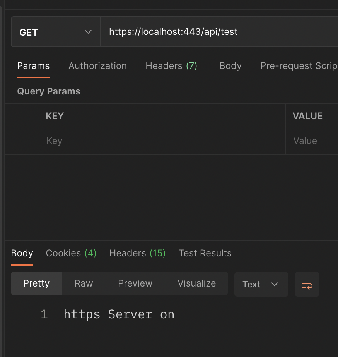
Task: Toggle the line wrap icon
Action: click(x=307, y=284)
